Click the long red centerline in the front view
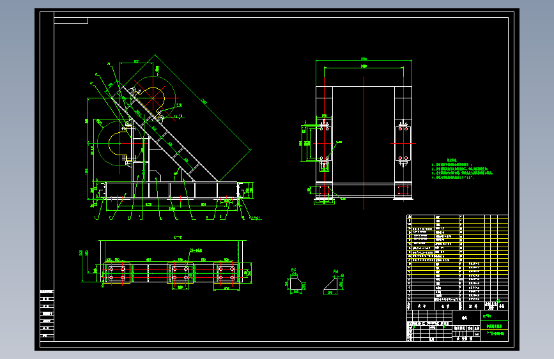The image size is (554, 359). coord(364,143)
